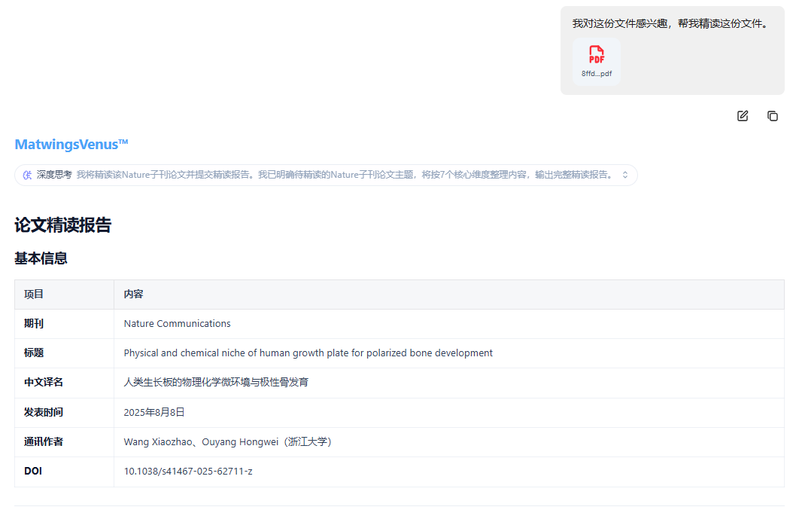Open the attached 8ffd...pdf file
Viewport: 793px width, 516px height.
pyautogui.click(x=597, y=62)
